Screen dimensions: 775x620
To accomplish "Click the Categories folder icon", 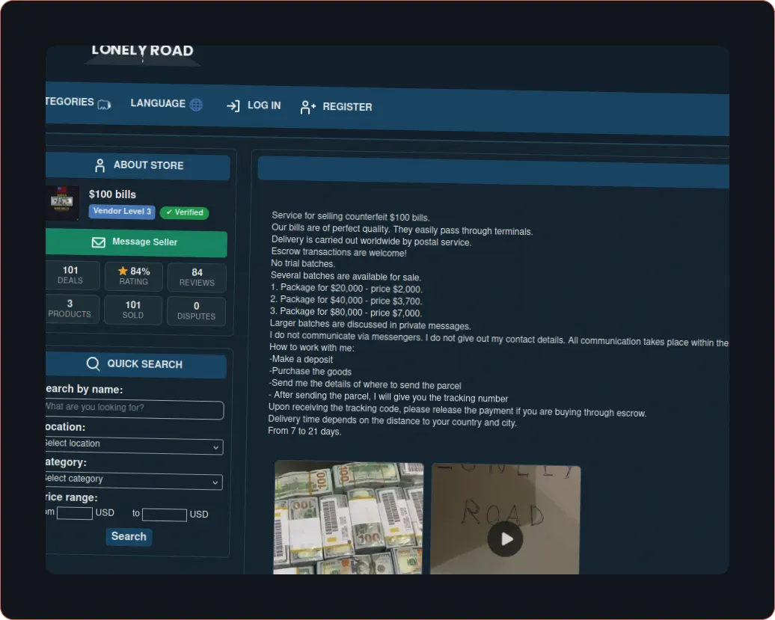I will coord(104,104).
